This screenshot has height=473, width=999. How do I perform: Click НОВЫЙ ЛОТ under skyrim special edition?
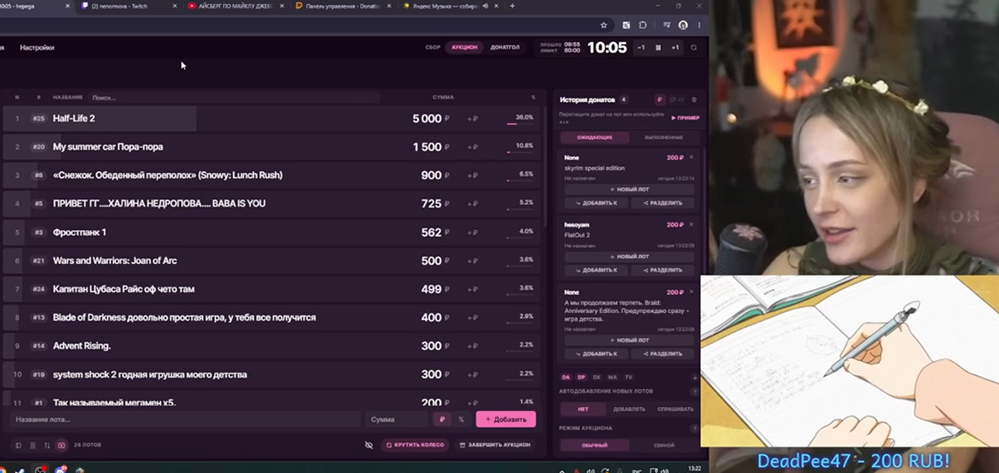[x=629, y=190]
